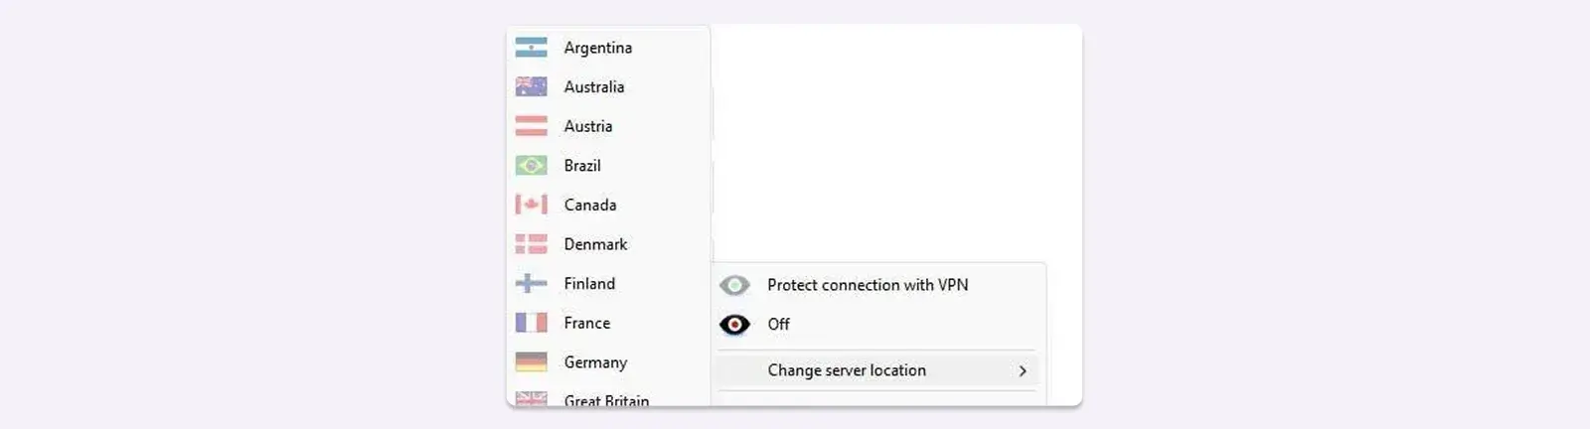The image size is (1590, 429).
Task: Click the red eye Off icon
Action: tap(734, 325)
